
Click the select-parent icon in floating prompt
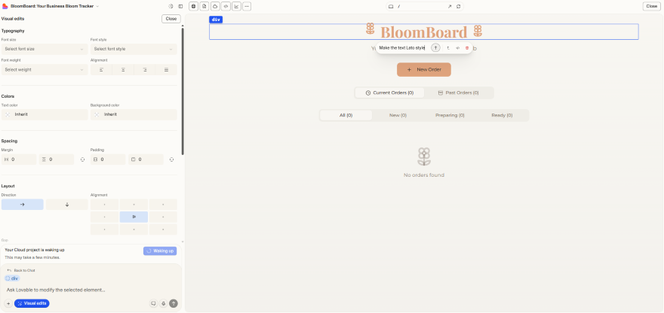click(448, 47)
